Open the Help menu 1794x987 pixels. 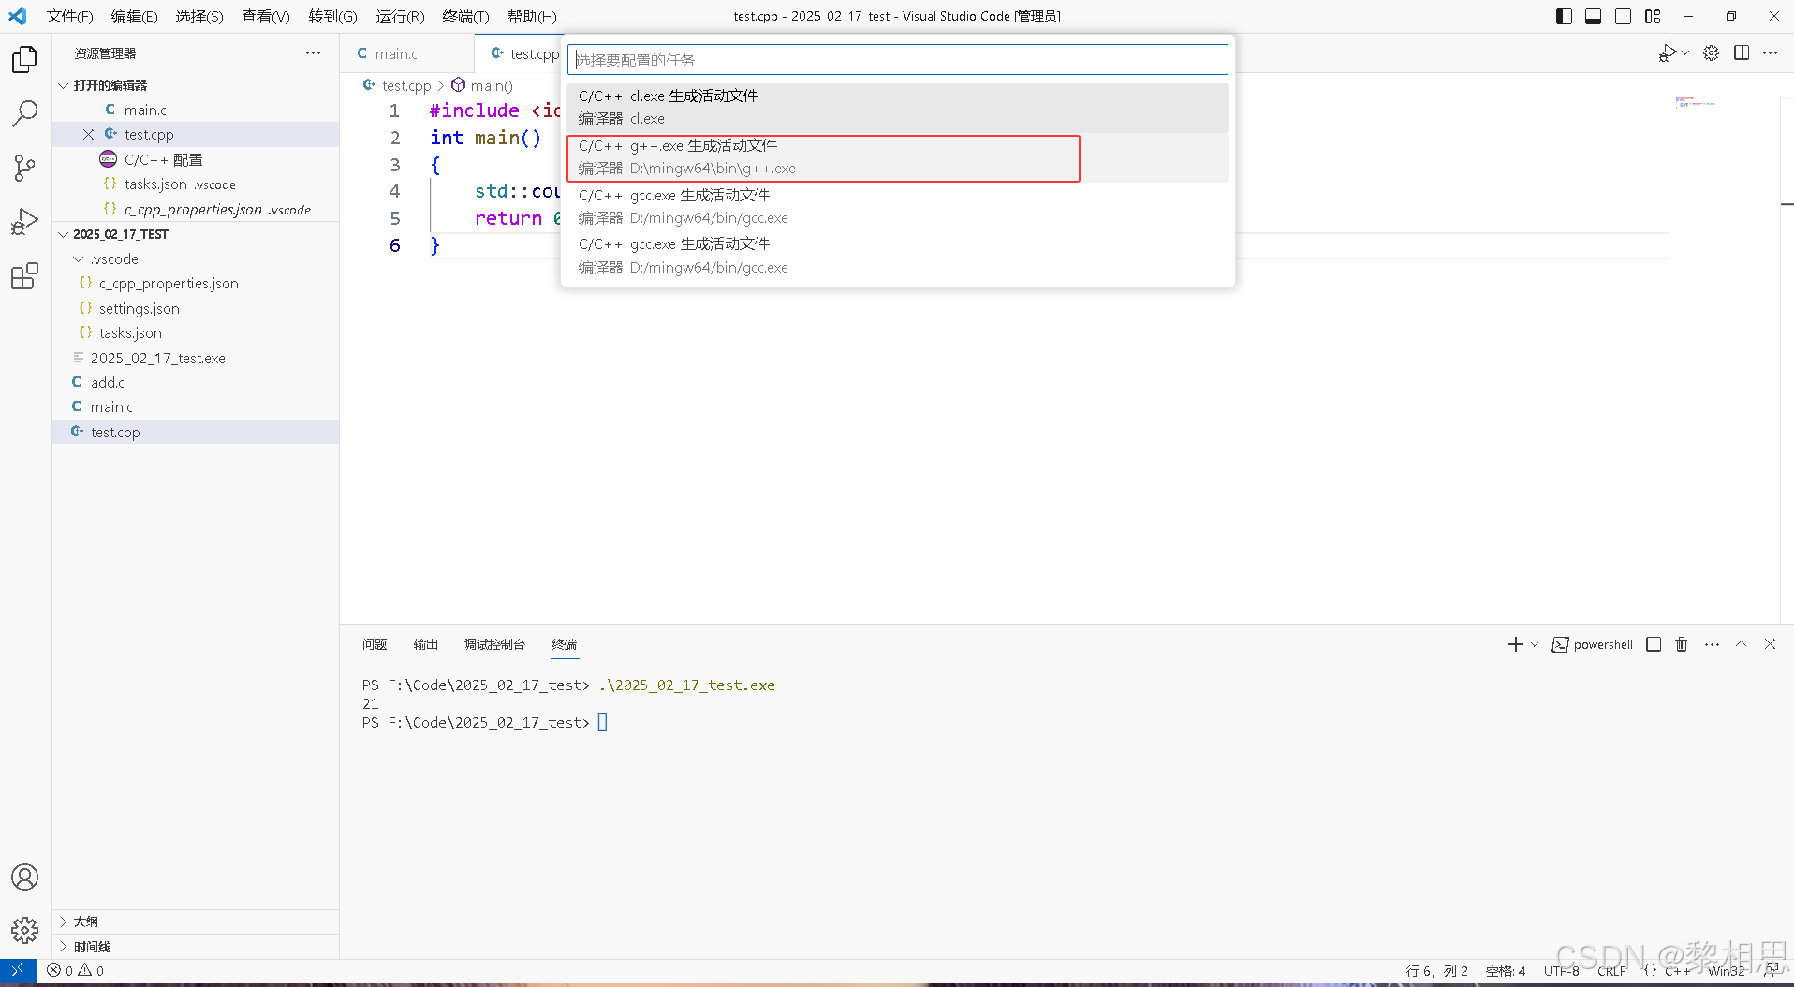coord(532,16)
